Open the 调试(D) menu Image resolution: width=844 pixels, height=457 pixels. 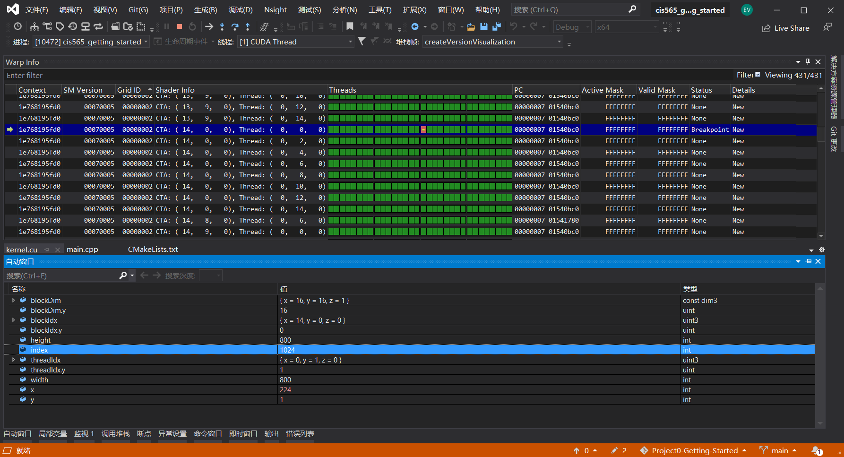[241, 9]
